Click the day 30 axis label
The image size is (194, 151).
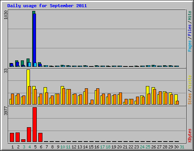pos(176,147)
